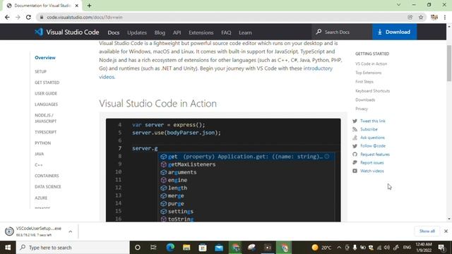Screen dimensions: 452x254
Task: Close the downloads bar
Action: coord(446,231)
